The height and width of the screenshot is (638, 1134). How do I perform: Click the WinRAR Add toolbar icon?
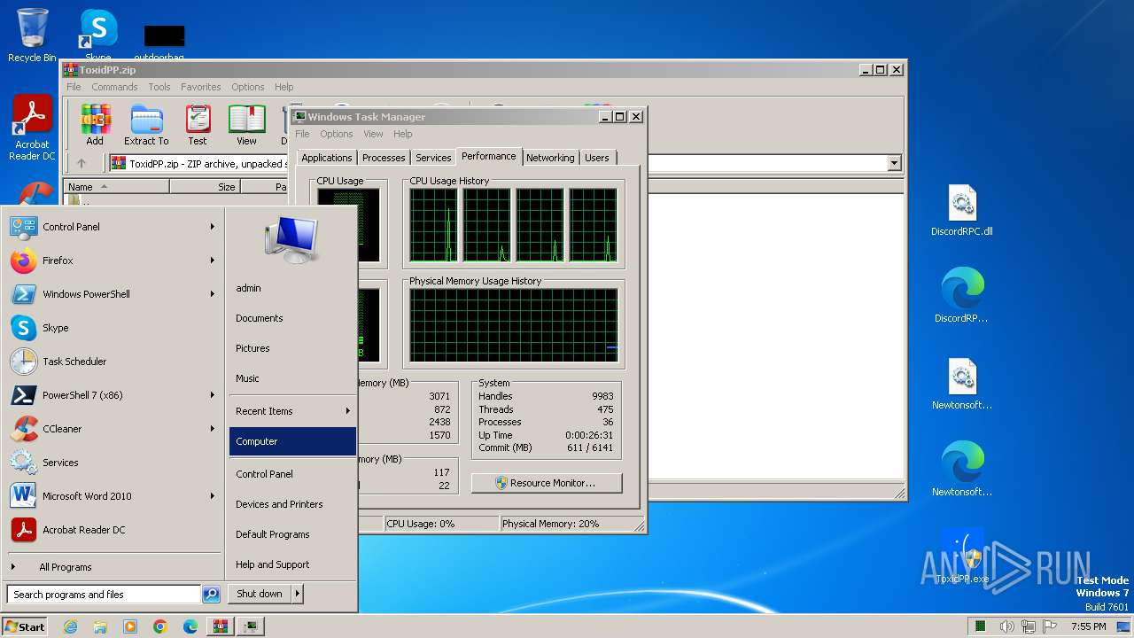(x=95, y=124)
